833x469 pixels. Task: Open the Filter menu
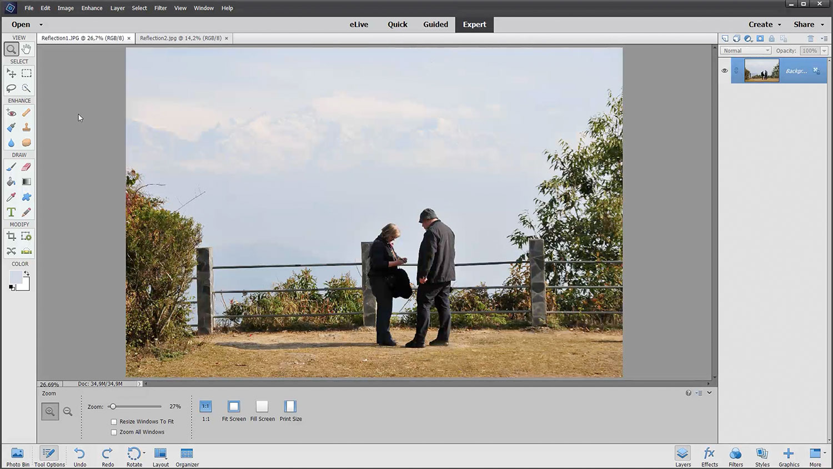tap(160, 8)
